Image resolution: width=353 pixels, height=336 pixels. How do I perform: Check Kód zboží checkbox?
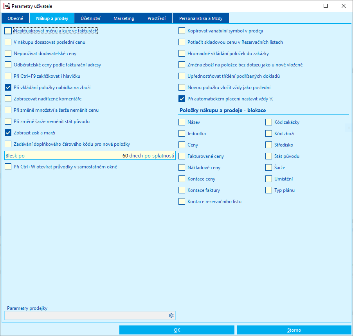tap(268, 134)
